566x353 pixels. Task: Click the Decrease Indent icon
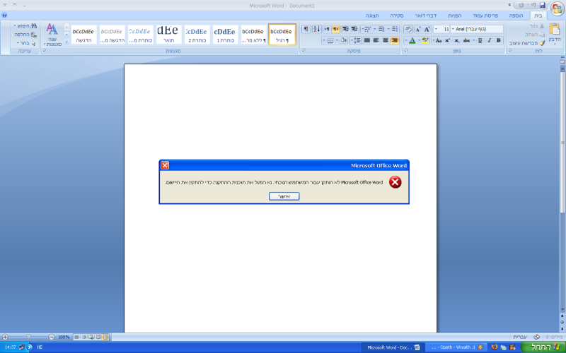(354, 29)
